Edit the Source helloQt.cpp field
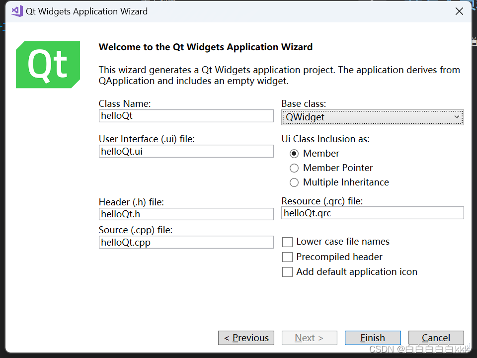Image resolution: width=477 pixels, height=358 pixels. click(x=186, y=242)
